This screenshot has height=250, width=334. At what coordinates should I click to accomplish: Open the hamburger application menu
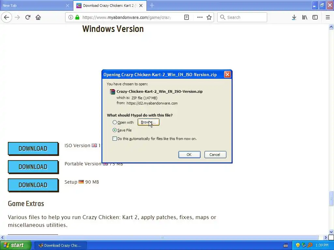tap(327, 17)
